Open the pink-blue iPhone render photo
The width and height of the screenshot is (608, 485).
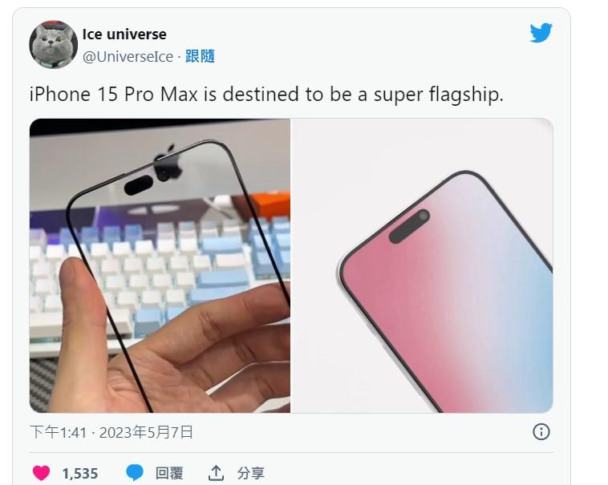tap(422, 265)
